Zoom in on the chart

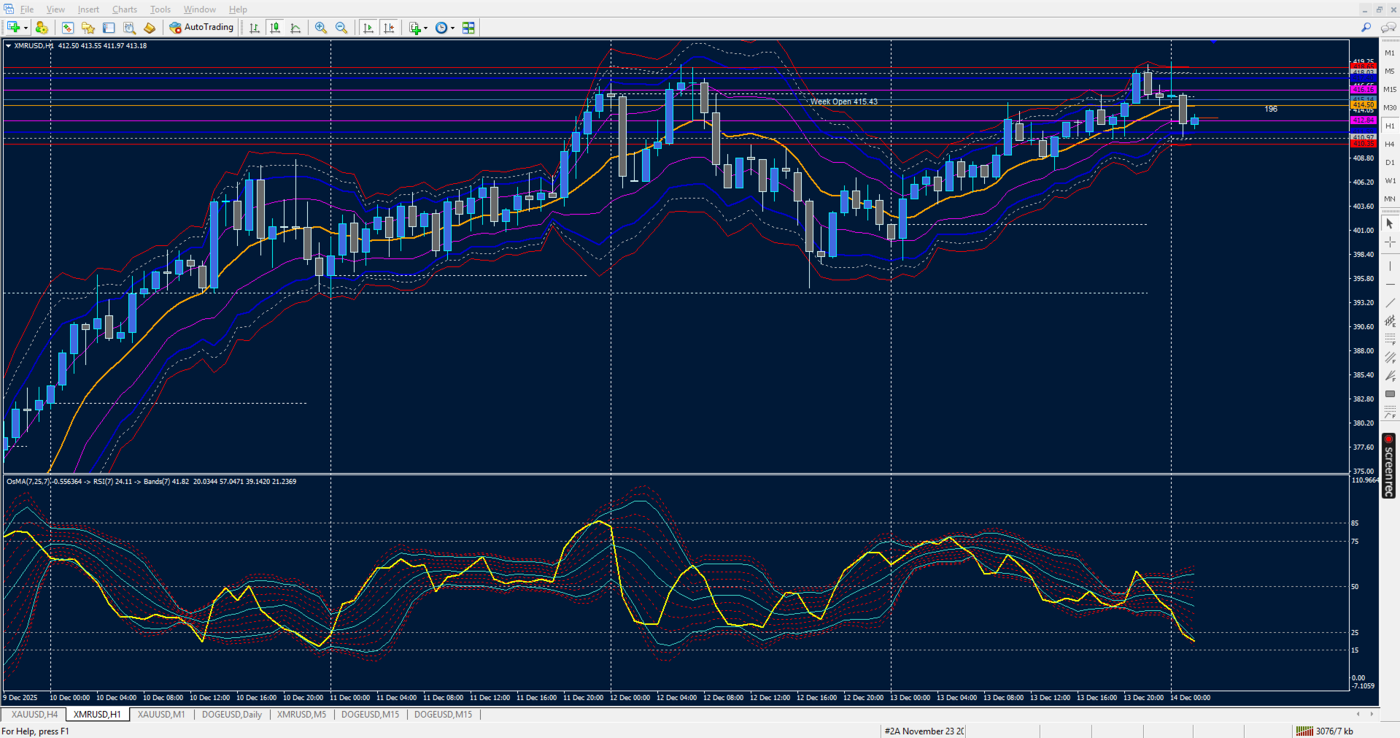coord(321,28)
